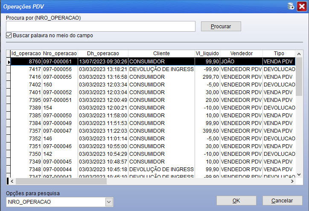Close the Operações PDV dialog

point(302,6)
